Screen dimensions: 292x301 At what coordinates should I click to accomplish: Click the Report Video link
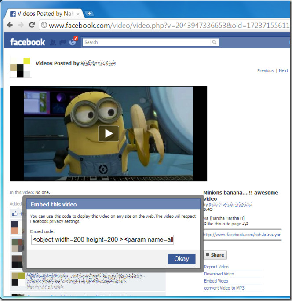tap(216, 267)
